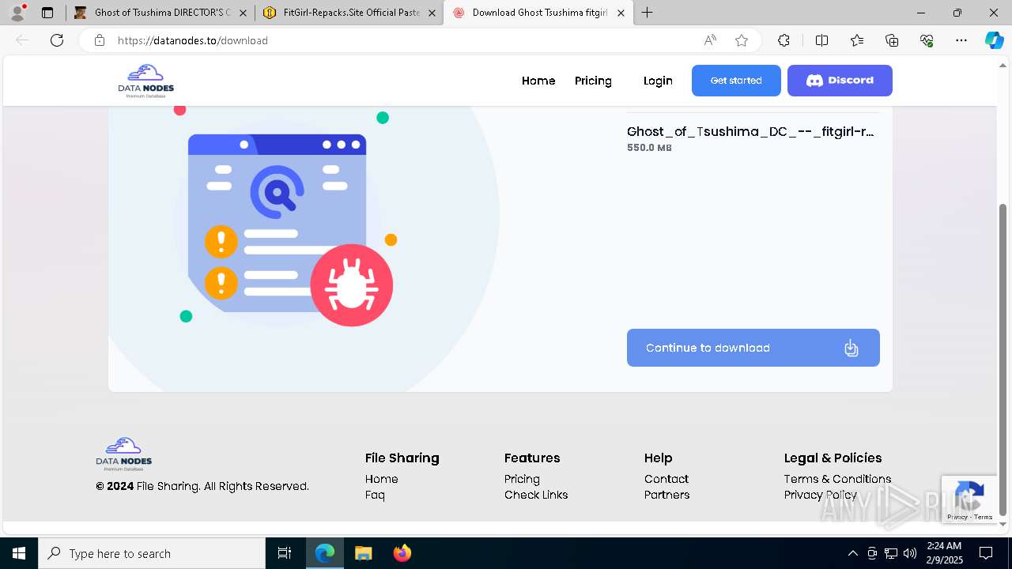
Task: Close the FitGirl-Repacks.Site tab
Action: click(x=432, y=13)
